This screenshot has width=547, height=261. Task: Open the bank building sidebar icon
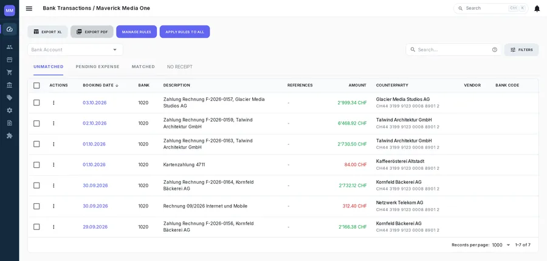click(9, 85)
